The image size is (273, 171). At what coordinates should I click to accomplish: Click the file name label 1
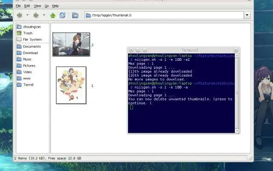point(92,85)
